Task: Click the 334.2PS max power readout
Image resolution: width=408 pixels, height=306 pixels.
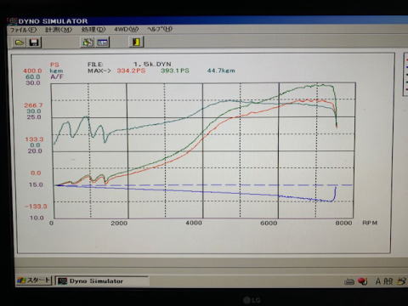Action: point(131,71)
